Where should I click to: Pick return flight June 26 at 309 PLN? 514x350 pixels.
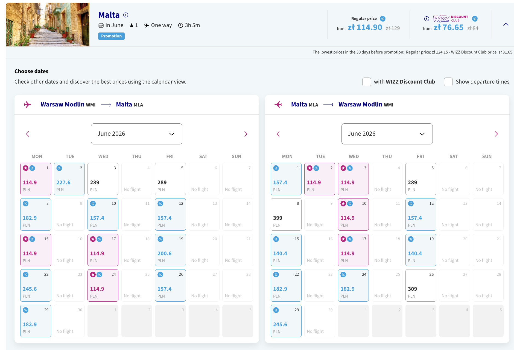(x=421, y=286)
